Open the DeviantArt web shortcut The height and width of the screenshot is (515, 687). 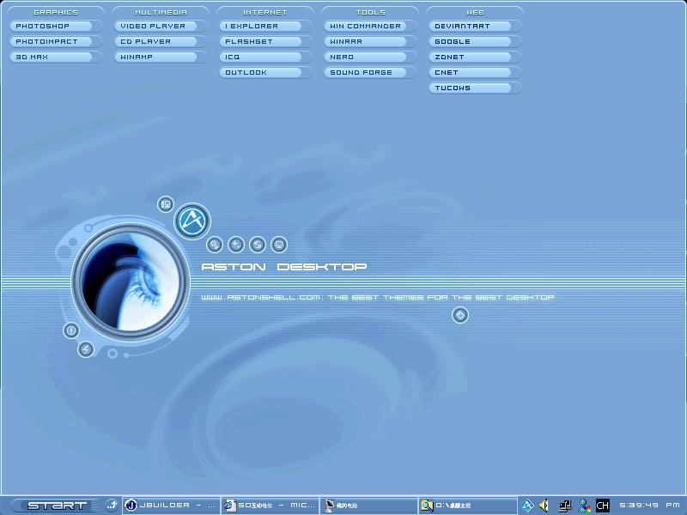click(x=474, y=27)
